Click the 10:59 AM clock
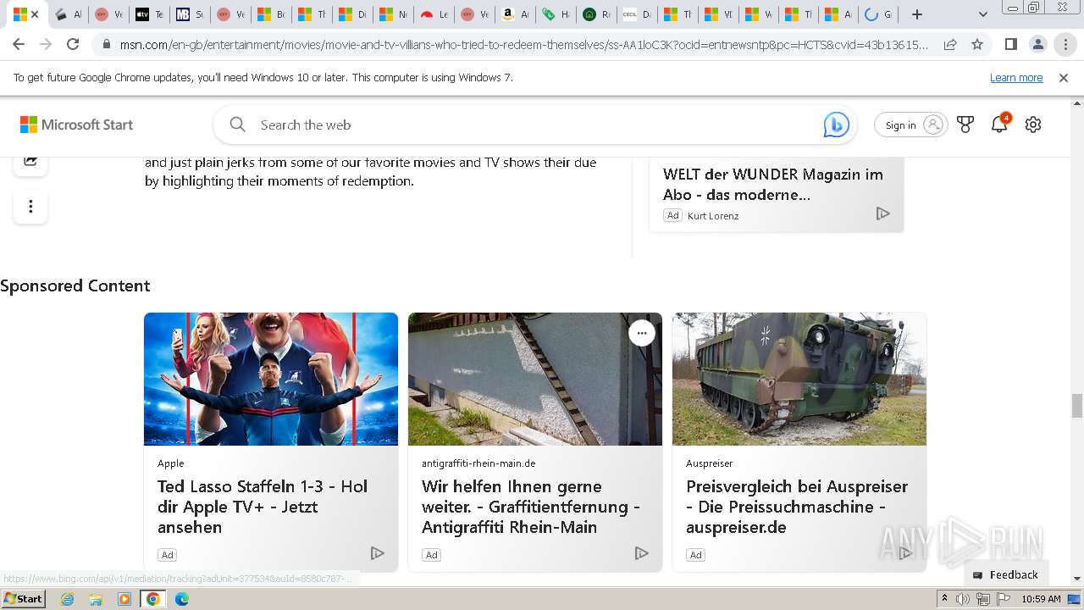The height and width of the screenshot is (610, 1084). [1041, 599]
